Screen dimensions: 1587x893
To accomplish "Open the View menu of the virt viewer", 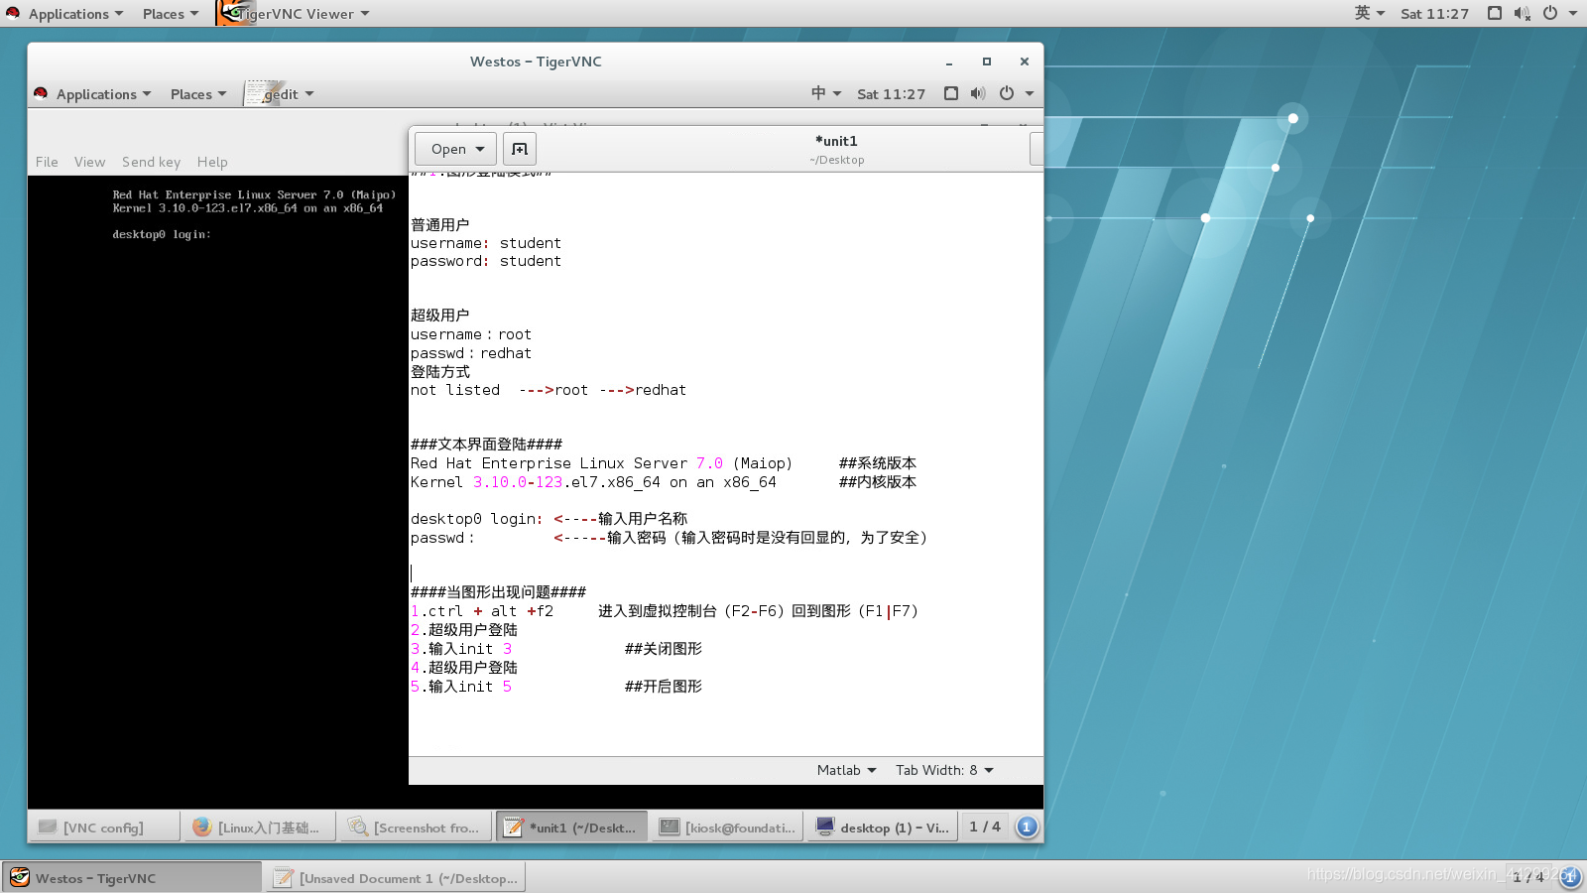I will (89, 162).
